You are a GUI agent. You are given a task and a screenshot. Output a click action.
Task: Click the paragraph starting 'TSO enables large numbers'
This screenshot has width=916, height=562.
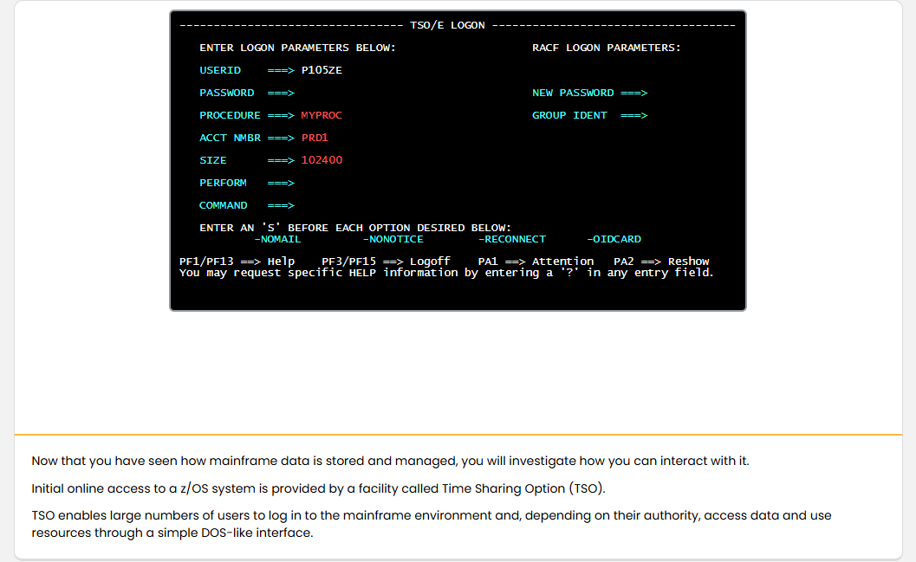(431, 524)
